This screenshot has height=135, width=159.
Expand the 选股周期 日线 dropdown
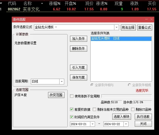(x=62, y=82)
